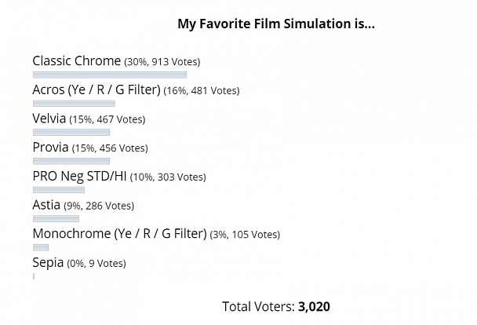This screenshot has width=477, height=325.
Task: Click the PRO Neg STD/HI label
Action: click(x=79, y=176)
